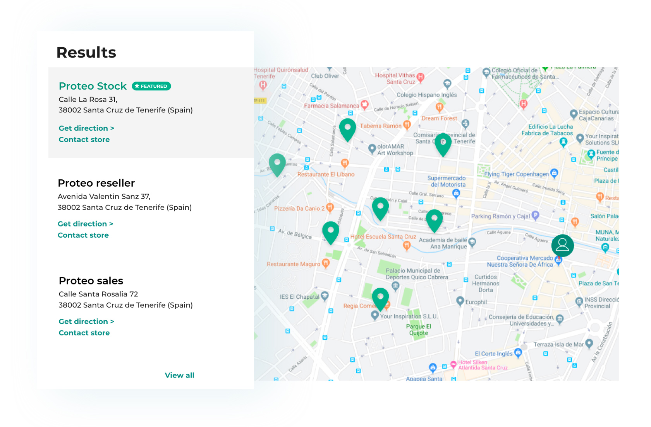Viewport: 651px width, 427px height.
Task: Click Colegio Oficial de Farmacéuticos icon
Action: click(x=486, y=72)
